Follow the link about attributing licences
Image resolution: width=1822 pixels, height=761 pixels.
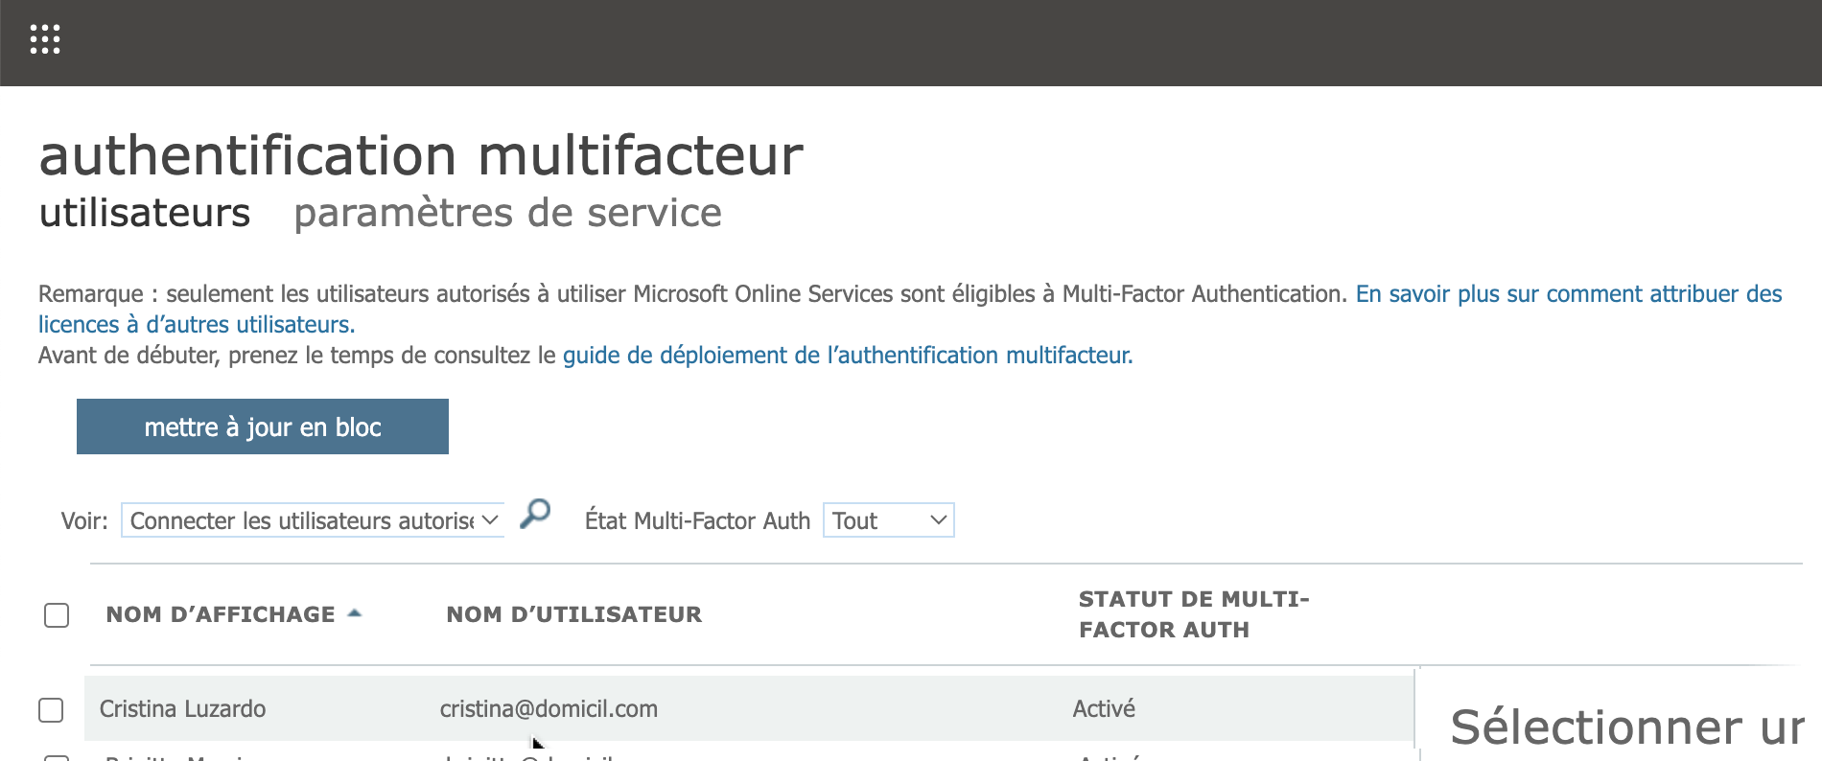(1568, 294)
